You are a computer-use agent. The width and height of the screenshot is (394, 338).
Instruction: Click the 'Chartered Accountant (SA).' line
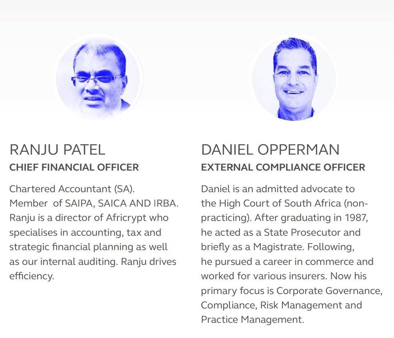75,189
